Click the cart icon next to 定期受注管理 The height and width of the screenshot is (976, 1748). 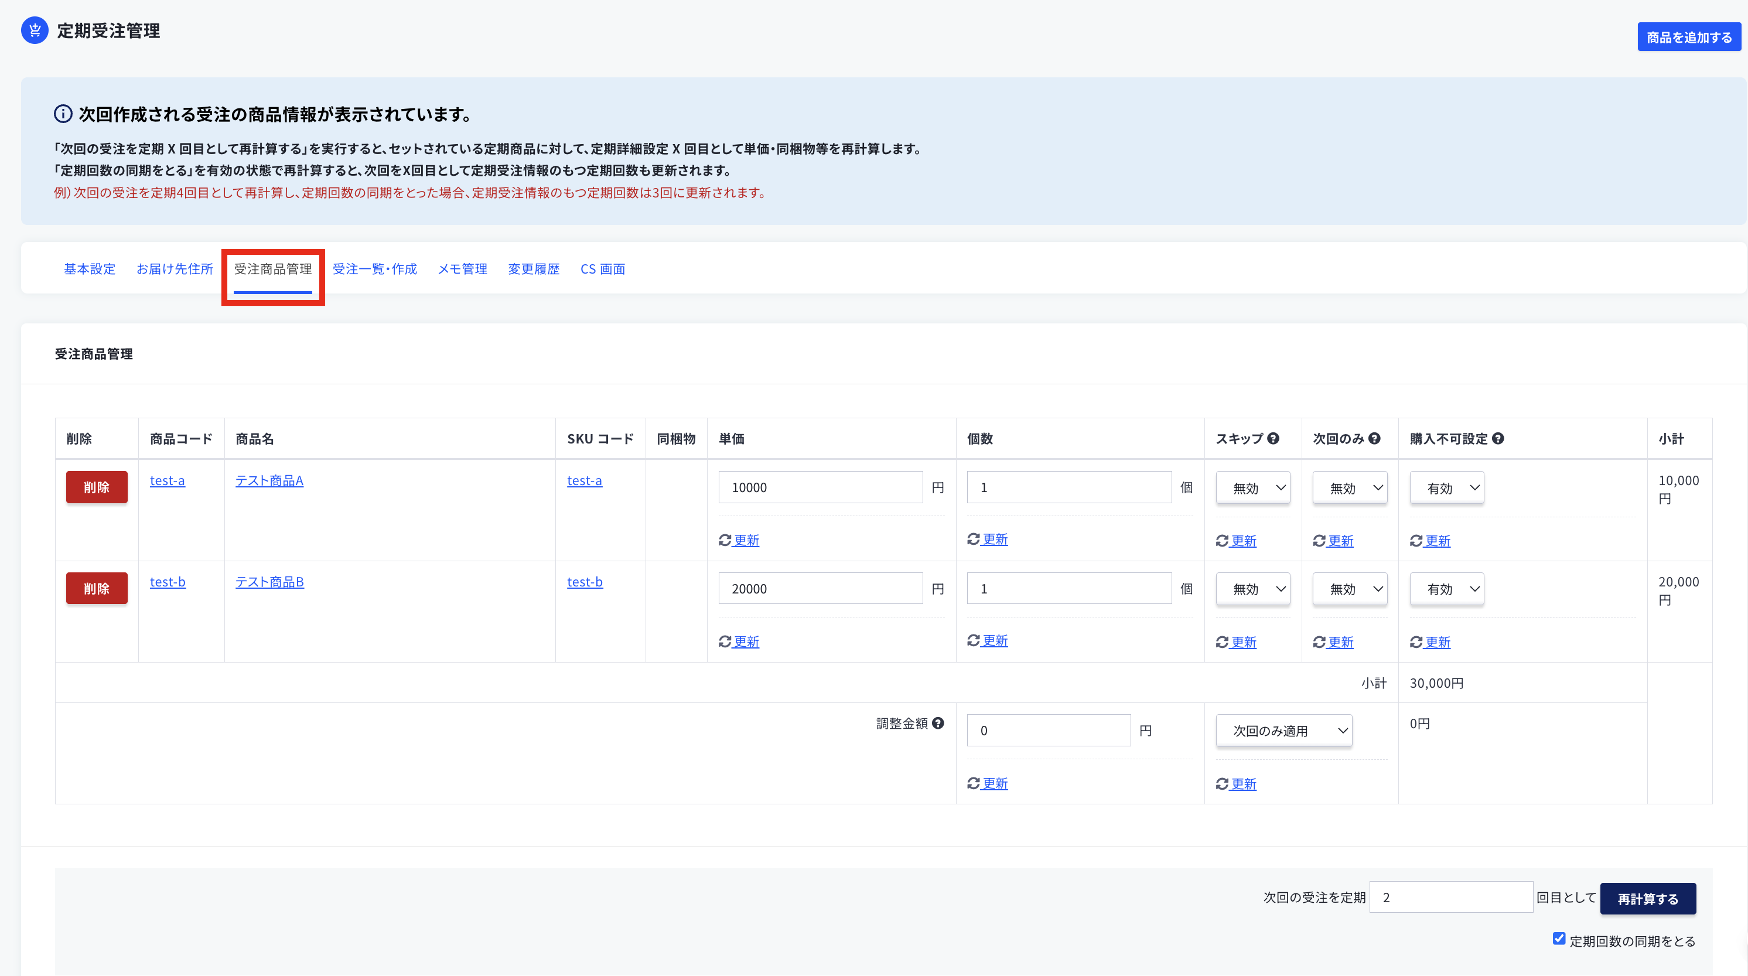point(35,30)
